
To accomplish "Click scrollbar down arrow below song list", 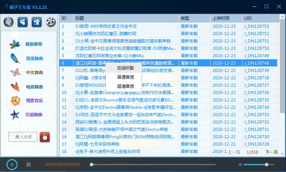I will point(282,154).
